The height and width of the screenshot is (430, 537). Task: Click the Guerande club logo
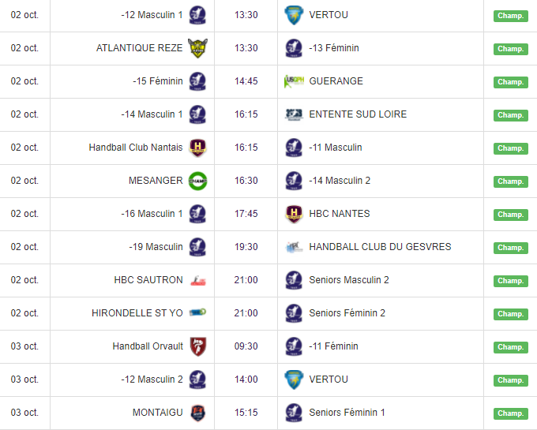point(294,81)
